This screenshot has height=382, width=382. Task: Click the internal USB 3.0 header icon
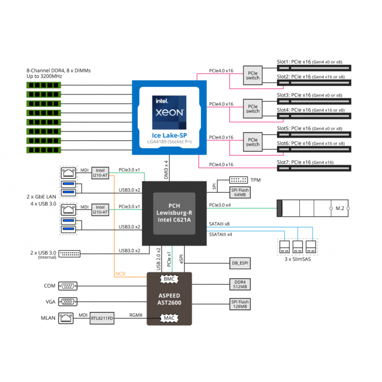pyautogui.click(x=69, y=254)
